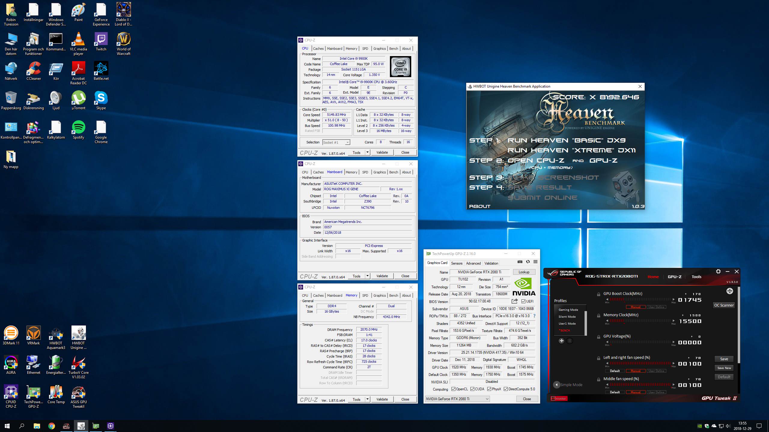
Task: Select the Gaming Mode profile
Action: tap(568, 310)
